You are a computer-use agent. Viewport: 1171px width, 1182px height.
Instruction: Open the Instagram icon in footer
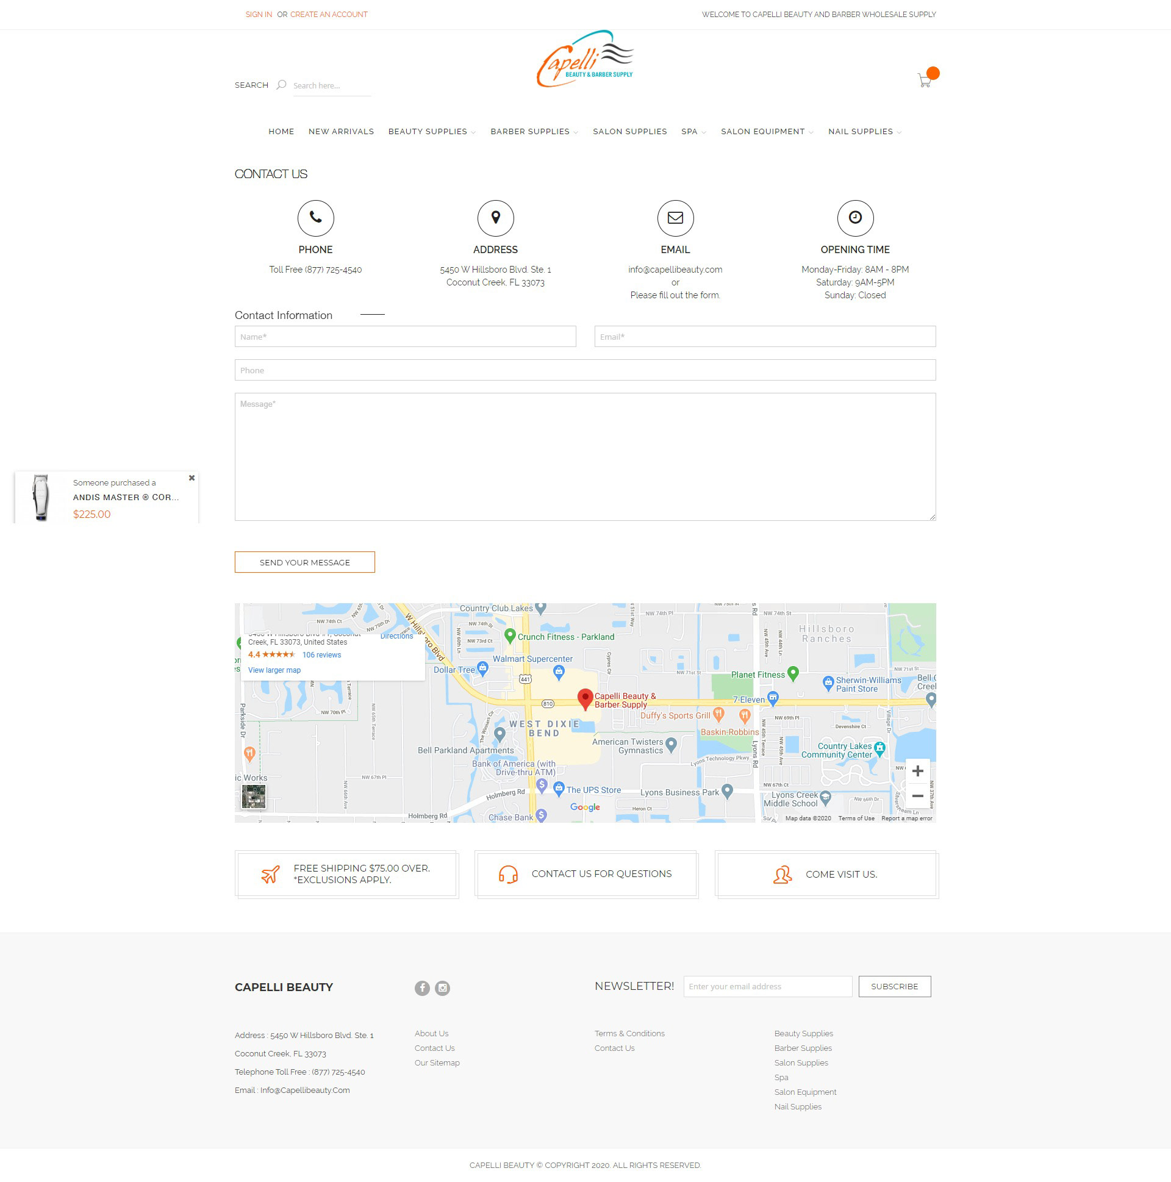(442, 988)
